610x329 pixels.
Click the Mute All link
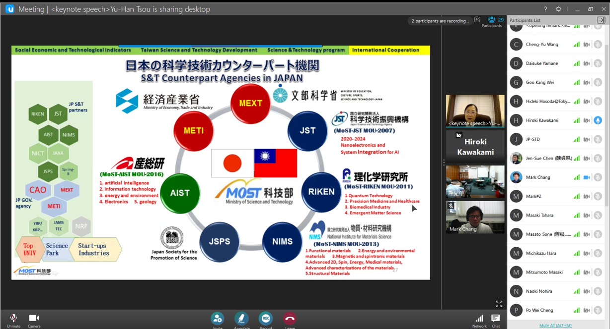555,326
